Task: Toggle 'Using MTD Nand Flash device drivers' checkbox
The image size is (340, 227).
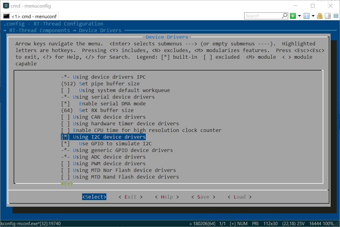Action: tap(65, 177)
